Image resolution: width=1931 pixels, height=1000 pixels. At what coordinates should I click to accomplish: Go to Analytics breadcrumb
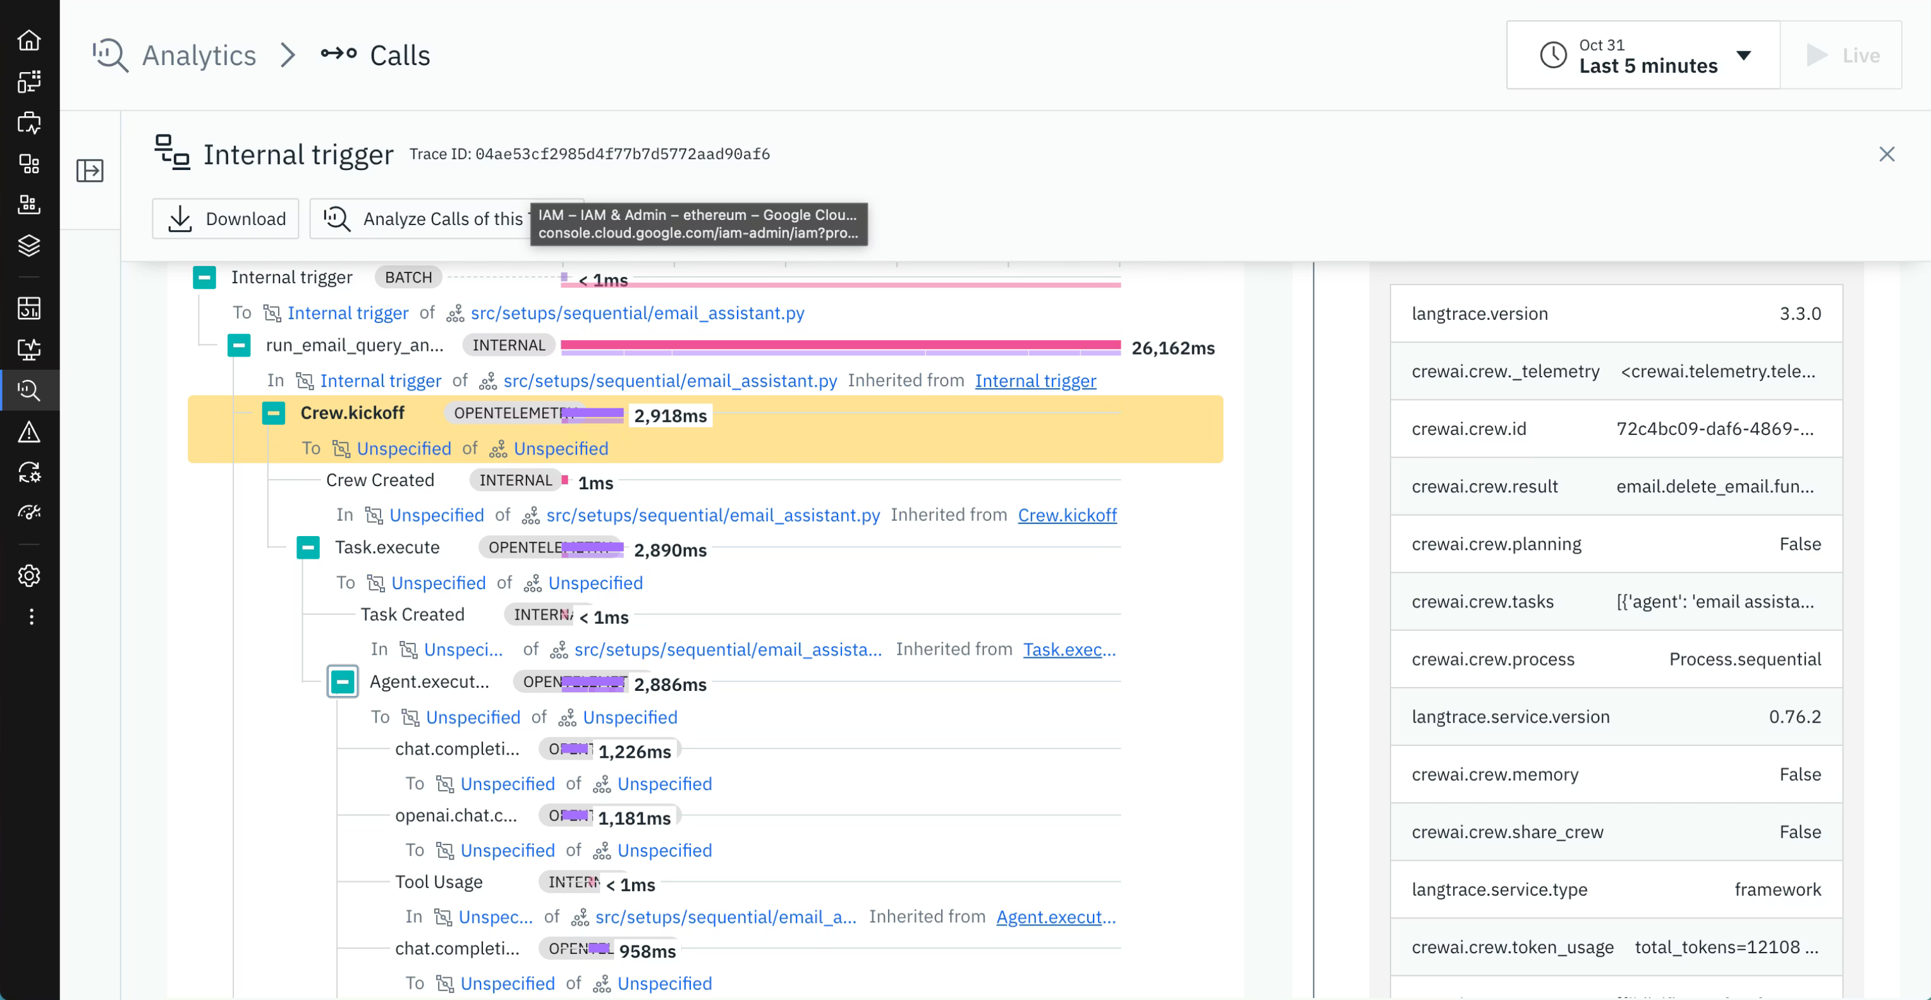198,56
